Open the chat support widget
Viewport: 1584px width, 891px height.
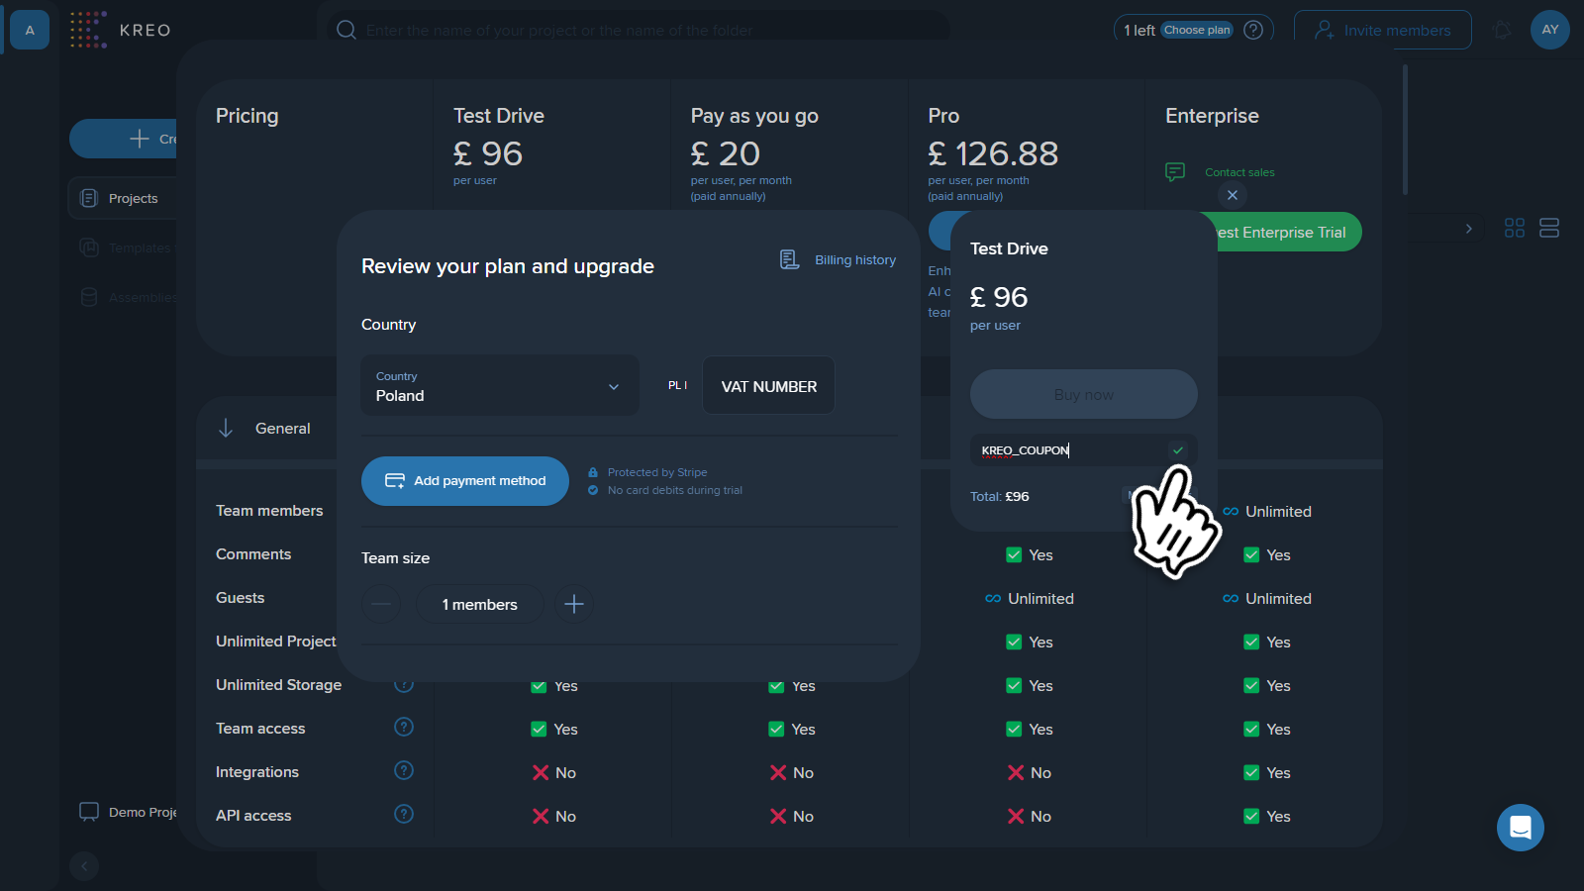coord(1521,828)
